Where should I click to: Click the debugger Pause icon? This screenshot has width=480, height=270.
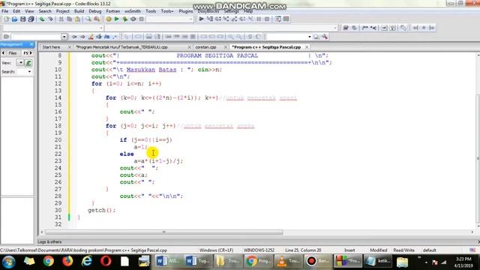click(259, 19)
